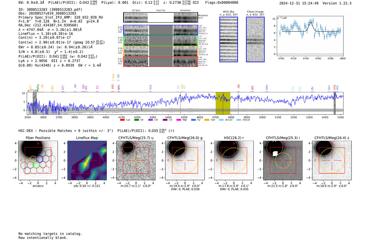Screen dimensions: 370x252
Task: Click the Smoothed column header
Action: pyautogui.click(x=185, y=11)
